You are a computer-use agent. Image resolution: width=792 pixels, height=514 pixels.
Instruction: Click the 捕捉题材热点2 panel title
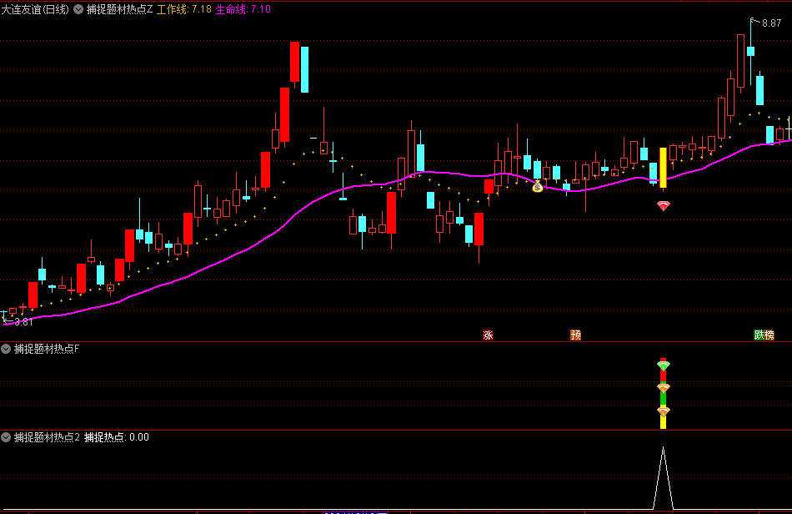point(47,437)
